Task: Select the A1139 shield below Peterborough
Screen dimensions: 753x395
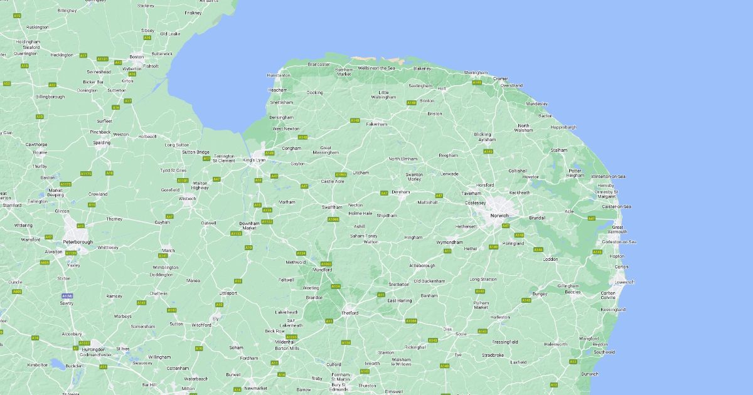Action: [x=71, y=253]
